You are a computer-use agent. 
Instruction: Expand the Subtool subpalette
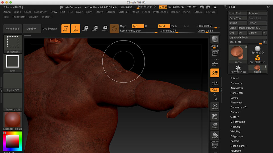(x=235, y=78)
